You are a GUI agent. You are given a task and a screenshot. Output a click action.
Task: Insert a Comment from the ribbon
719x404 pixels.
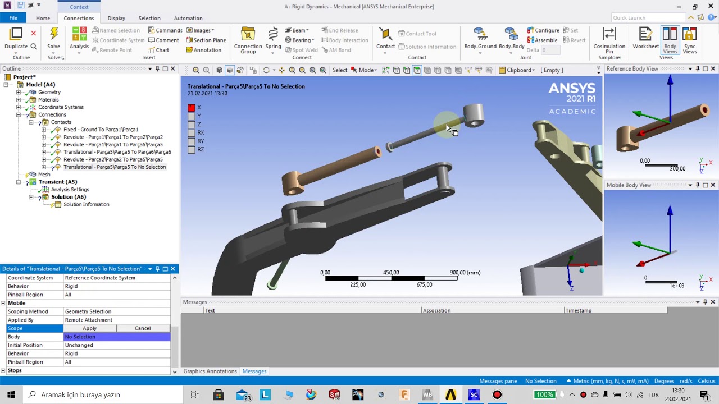point(163,40)
